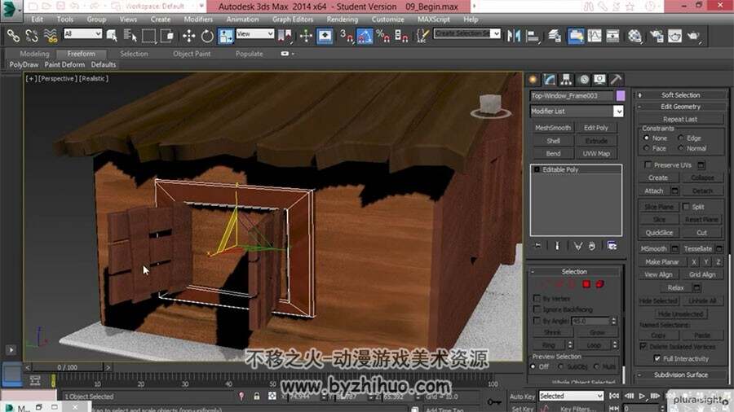The width and height of the screenshot is (734, 412).
Task: Click the object color swatch
Action: click(621, 96)
